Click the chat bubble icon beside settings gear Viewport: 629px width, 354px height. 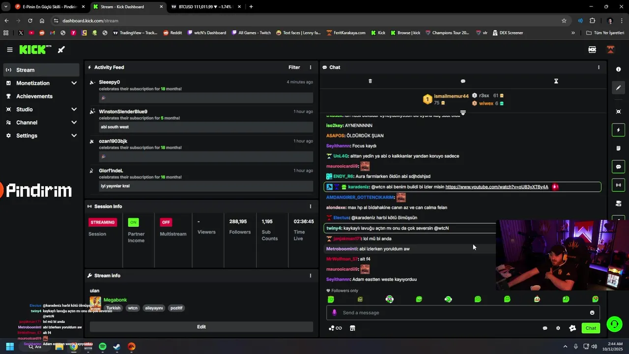tap(545, 328)
